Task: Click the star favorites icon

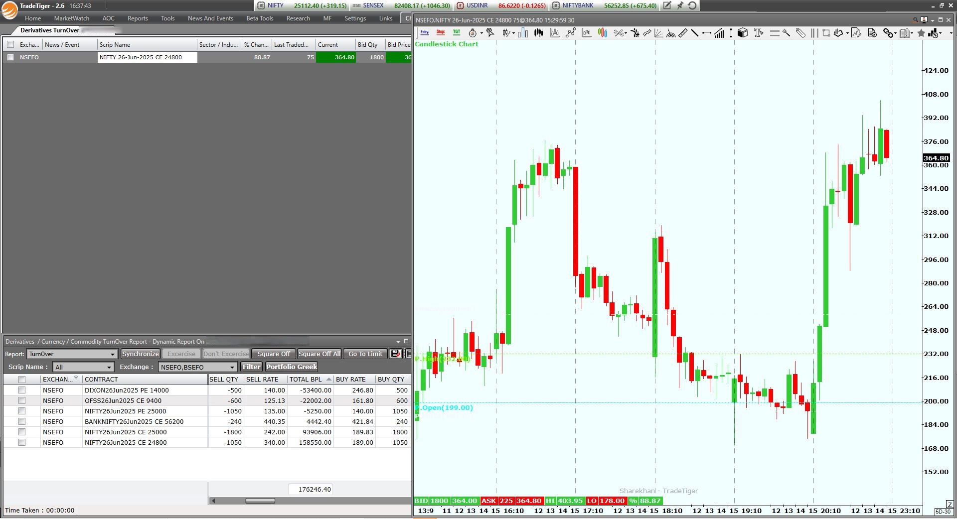Action: 921,33
